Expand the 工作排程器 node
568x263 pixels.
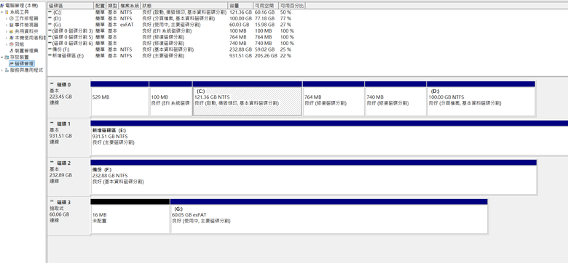click(7, 18)
